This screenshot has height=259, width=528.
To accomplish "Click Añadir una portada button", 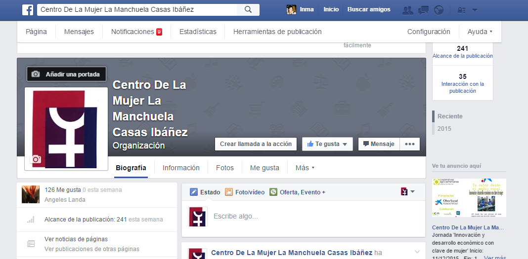I will pyautogui.click(x=67, y=74).
